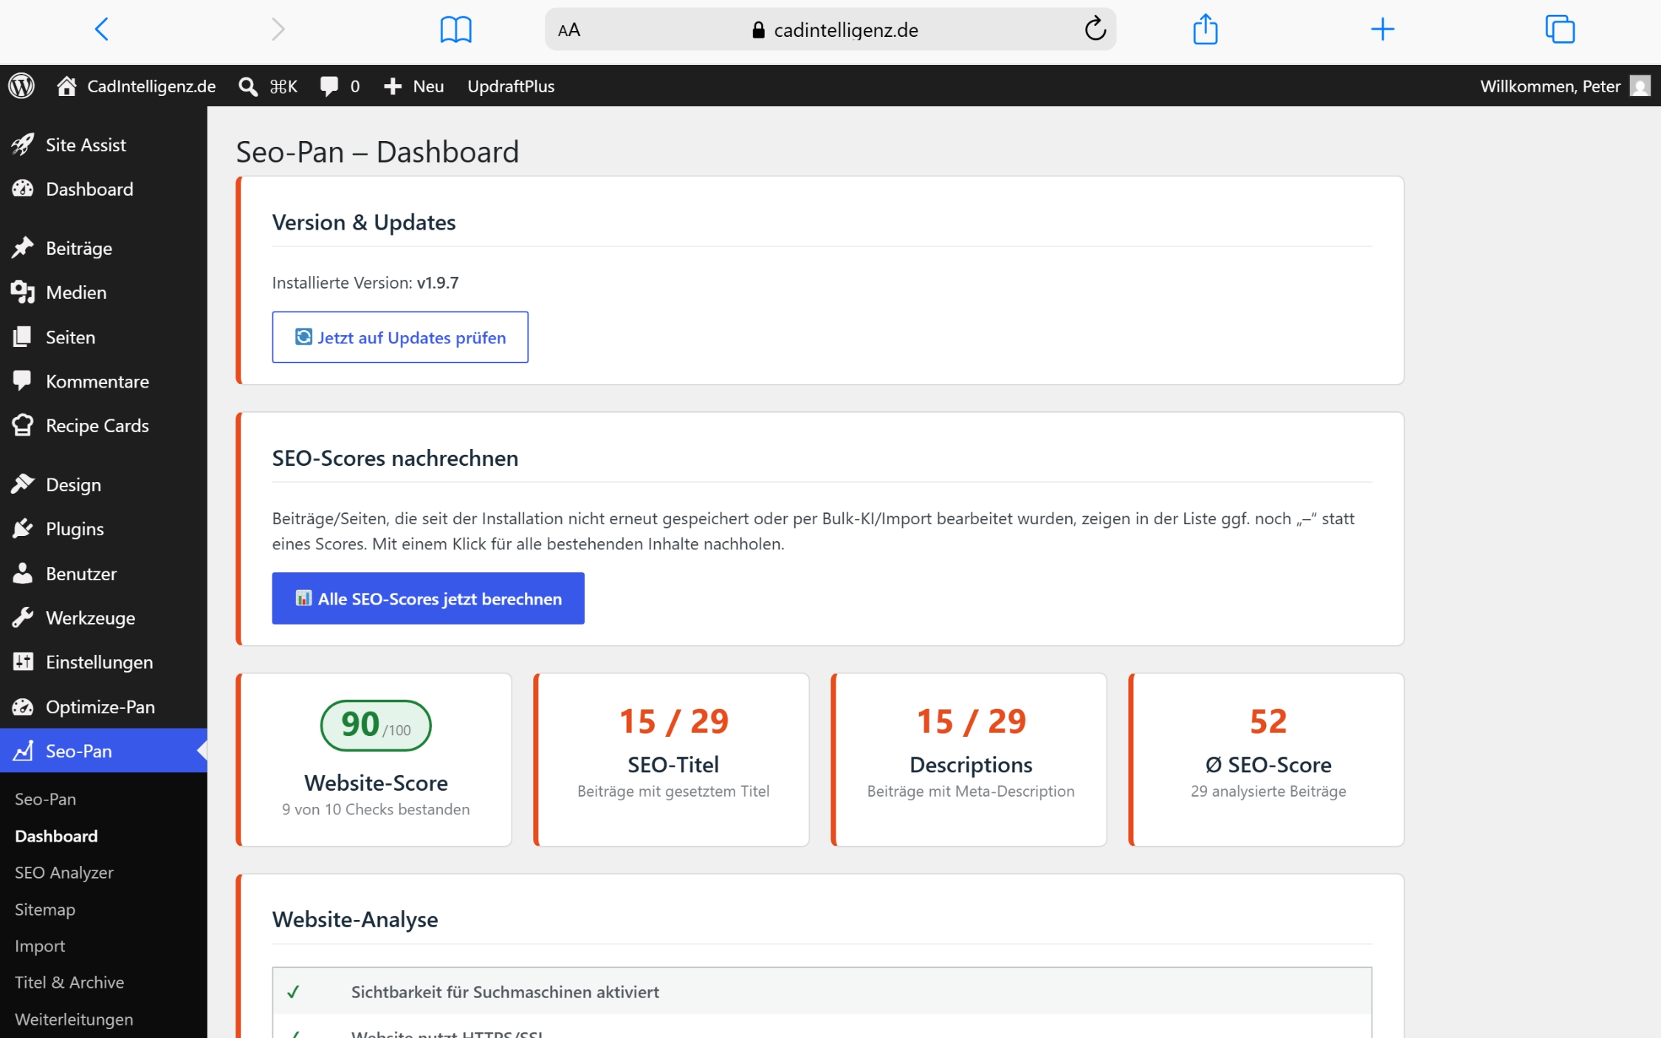Click Jetzt auf Updates prüfen button
This screenshot has height=1038, width=1661.
coord(400,337)
